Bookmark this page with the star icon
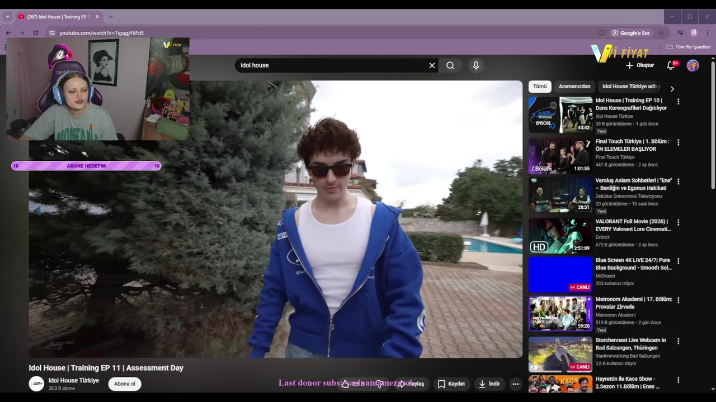This screenshot has width=716, height=402. pos(661,33)
